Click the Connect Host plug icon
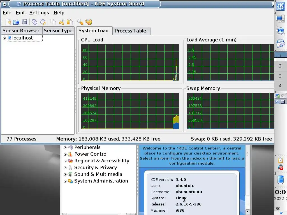 click(x=34, y=22)
